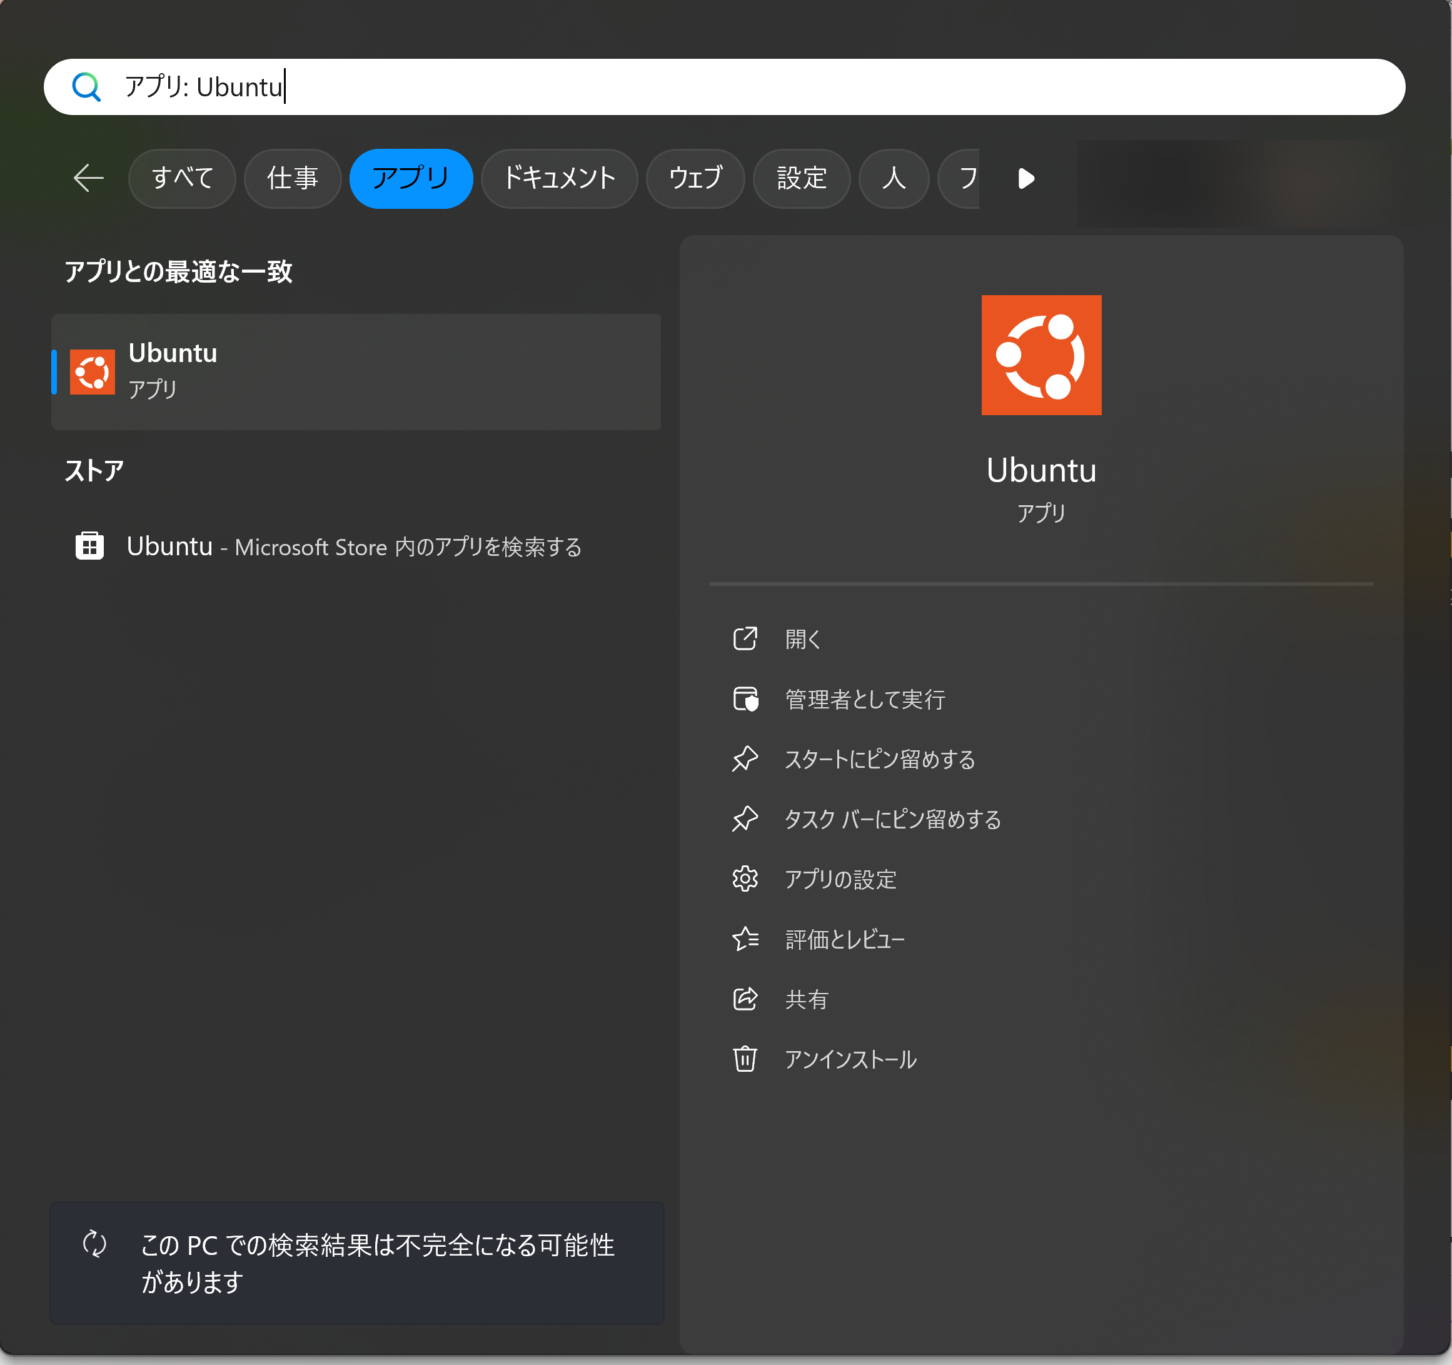
Task: Click the back arrow icon
Action: click(88, 178)
